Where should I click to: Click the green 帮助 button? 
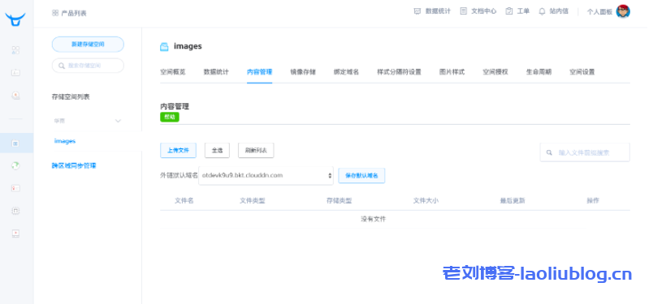click(x=170, y=118)
